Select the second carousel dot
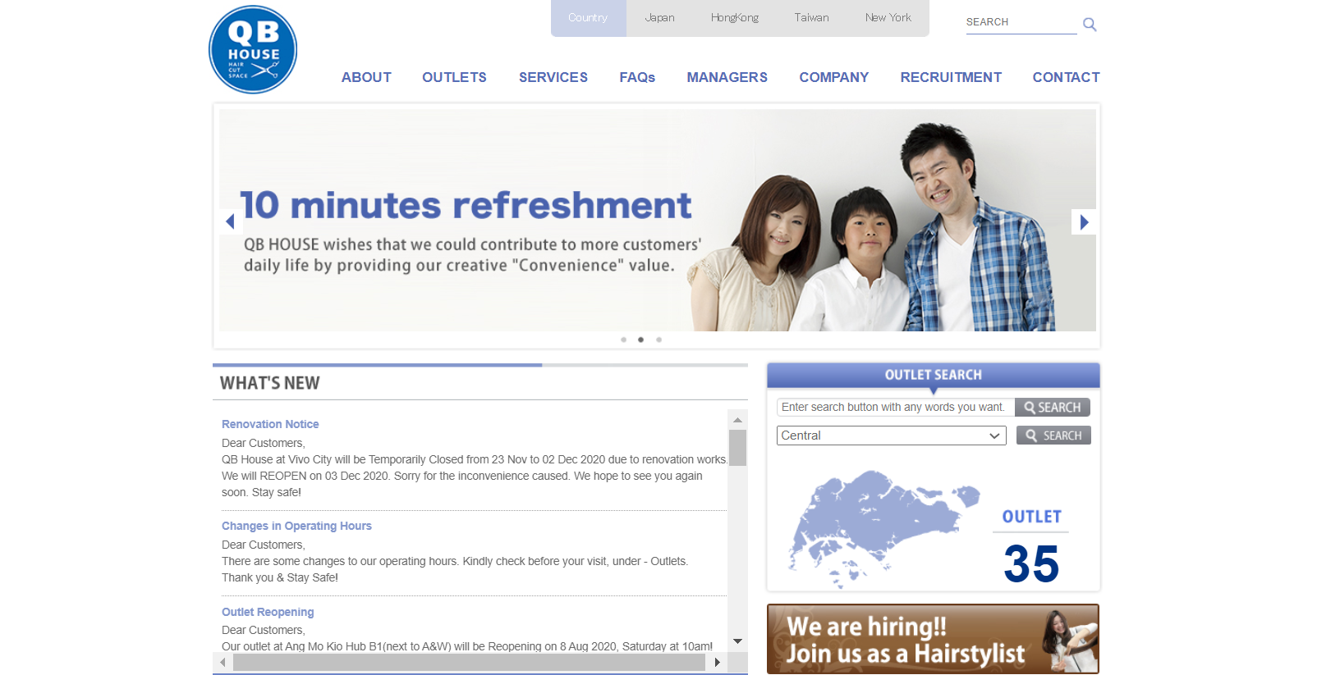1317x675 pixels. click(x=641, y=340)
